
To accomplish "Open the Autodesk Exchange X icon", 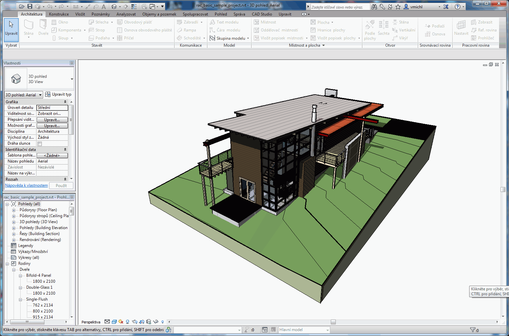I will tap(446, 7).
